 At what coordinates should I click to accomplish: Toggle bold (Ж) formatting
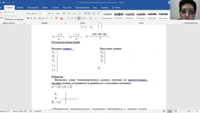coord(27,18)
